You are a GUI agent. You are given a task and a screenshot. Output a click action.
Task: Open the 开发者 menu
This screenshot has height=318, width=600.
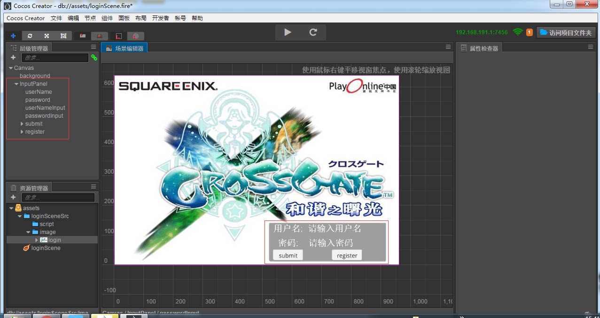(161, 18)
